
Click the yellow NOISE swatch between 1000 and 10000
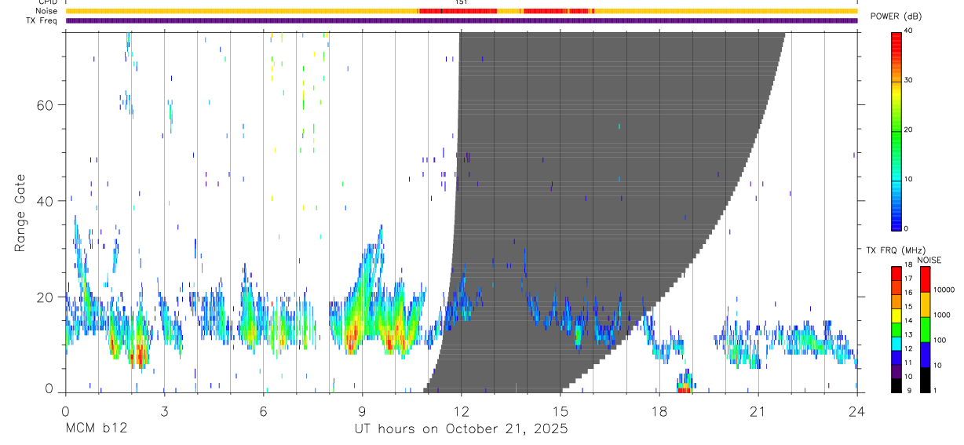tap(926, 304)
